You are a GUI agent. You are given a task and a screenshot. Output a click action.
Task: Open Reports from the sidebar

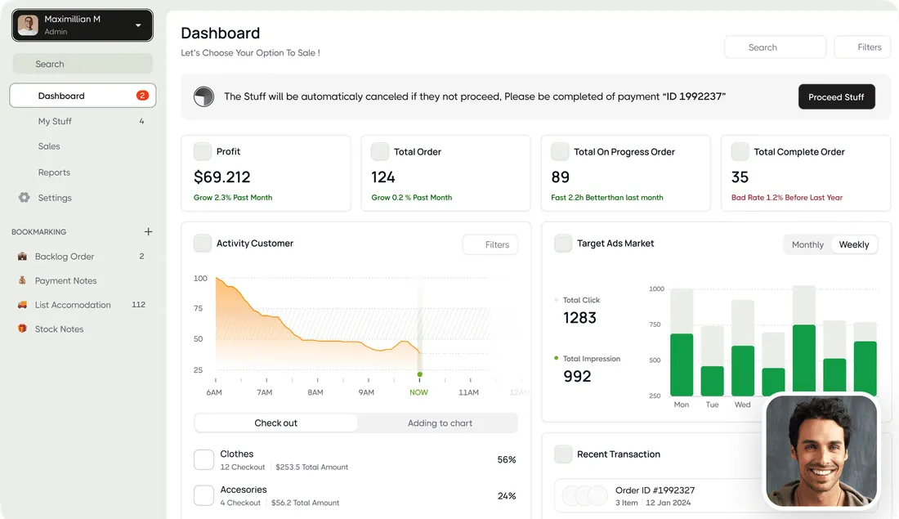(x=54, y=172)
